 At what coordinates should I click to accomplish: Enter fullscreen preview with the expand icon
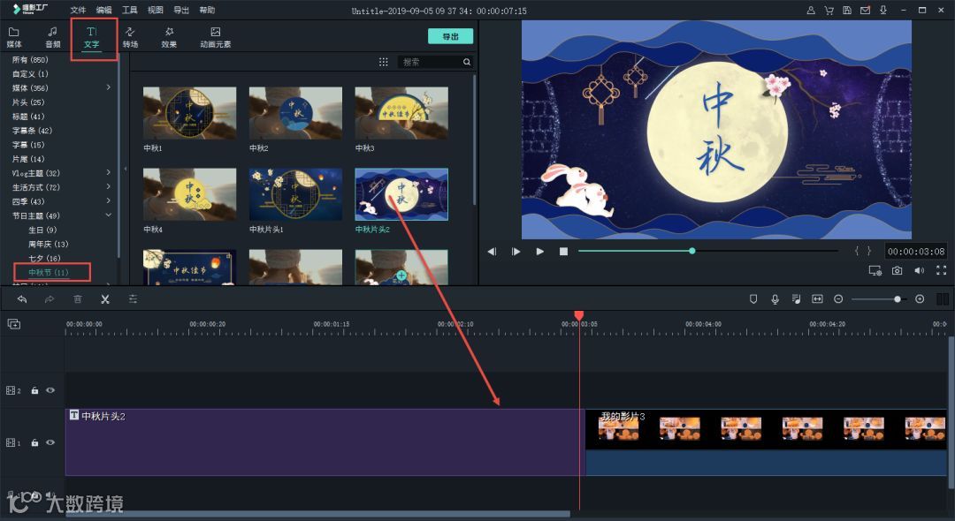tap(942, 271)
